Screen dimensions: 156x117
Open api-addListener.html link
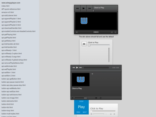(x=9, y=15)
